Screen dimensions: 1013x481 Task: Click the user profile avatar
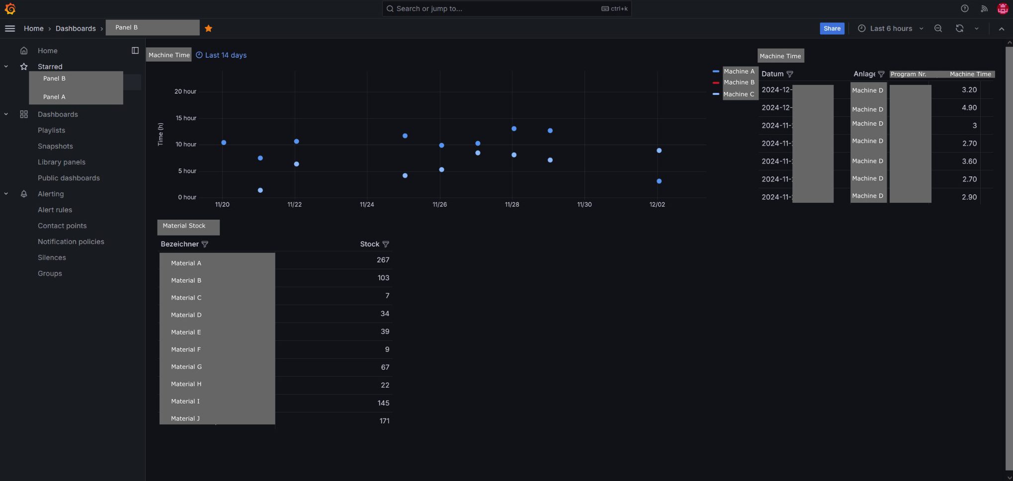pyautogui.click(x=1002, y=8)
